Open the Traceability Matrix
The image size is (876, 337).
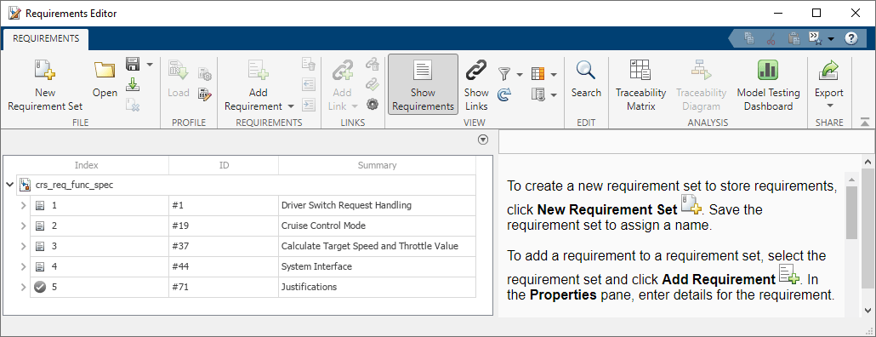click(640, 85)
